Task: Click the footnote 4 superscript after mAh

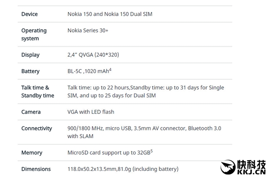Action: (110, 70)
